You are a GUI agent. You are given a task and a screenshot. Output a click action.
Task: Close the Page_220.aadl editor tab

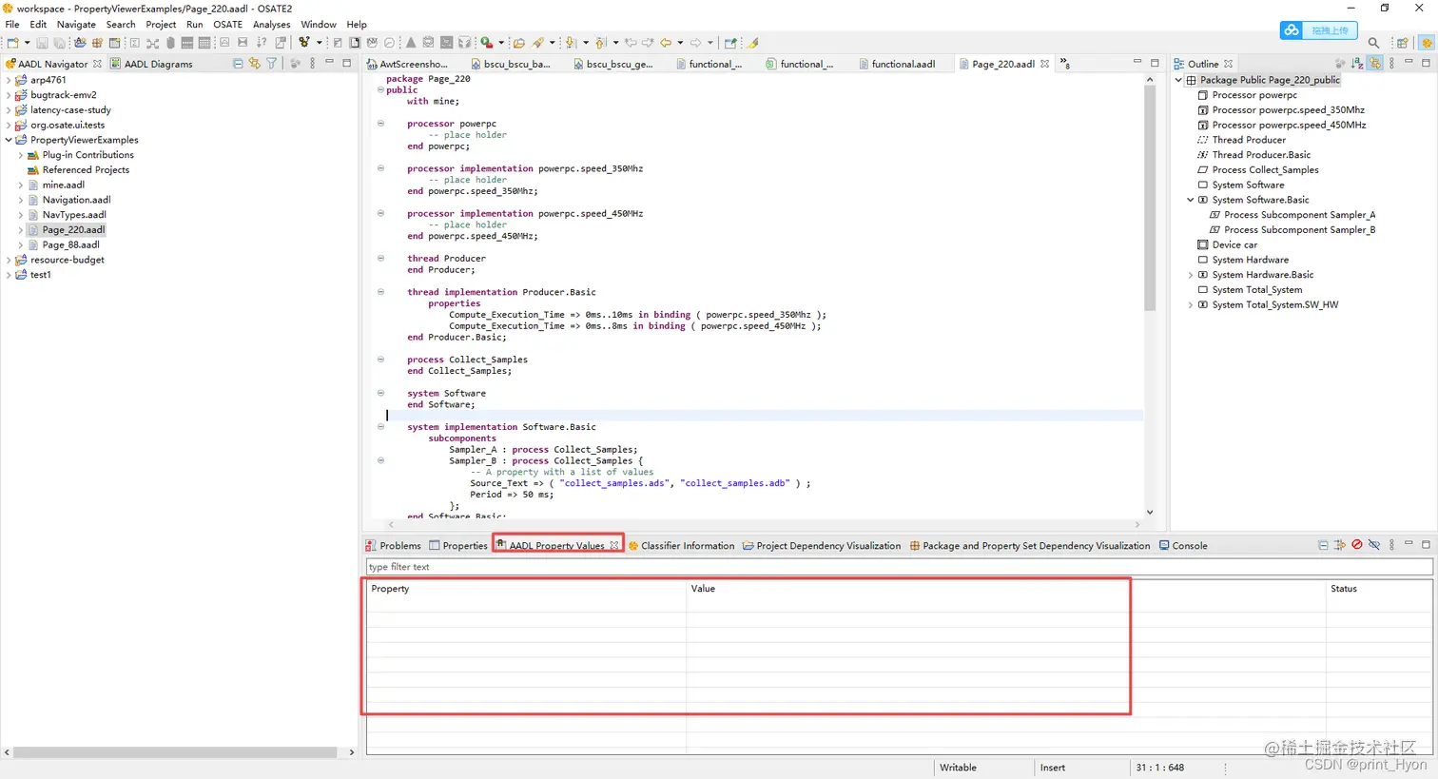point(1044,64)
